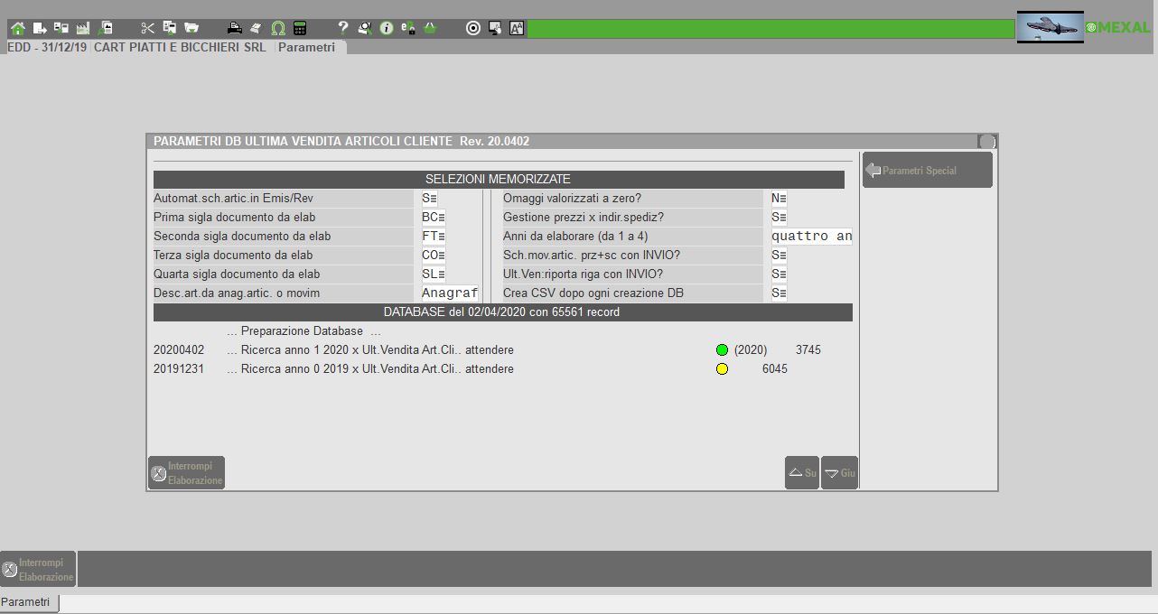The height and width of the screenshot is (614, 1158).
Task: Open 'Omaggi valorizzati a zero?' N selector
Action: (779, 199)
